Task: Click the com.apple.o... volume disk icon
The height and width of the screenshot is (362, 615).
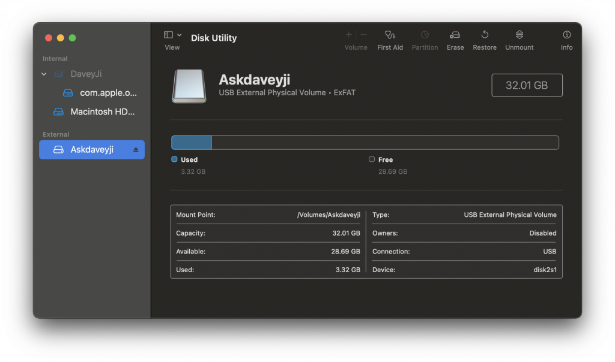Action: 68,93
